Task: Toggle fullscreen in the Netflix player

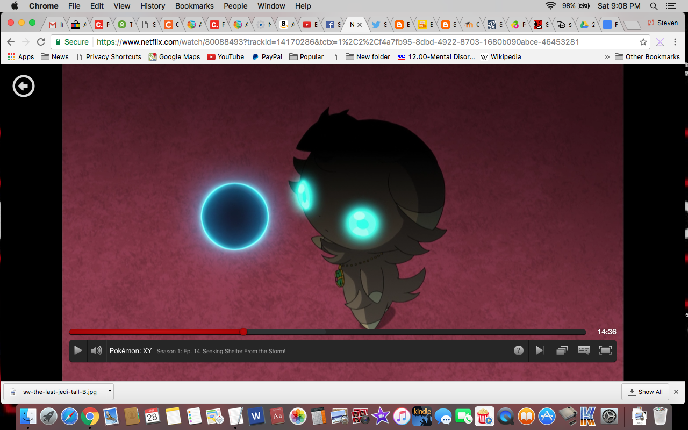Action: pyautogui.click(x=606, y=350)
